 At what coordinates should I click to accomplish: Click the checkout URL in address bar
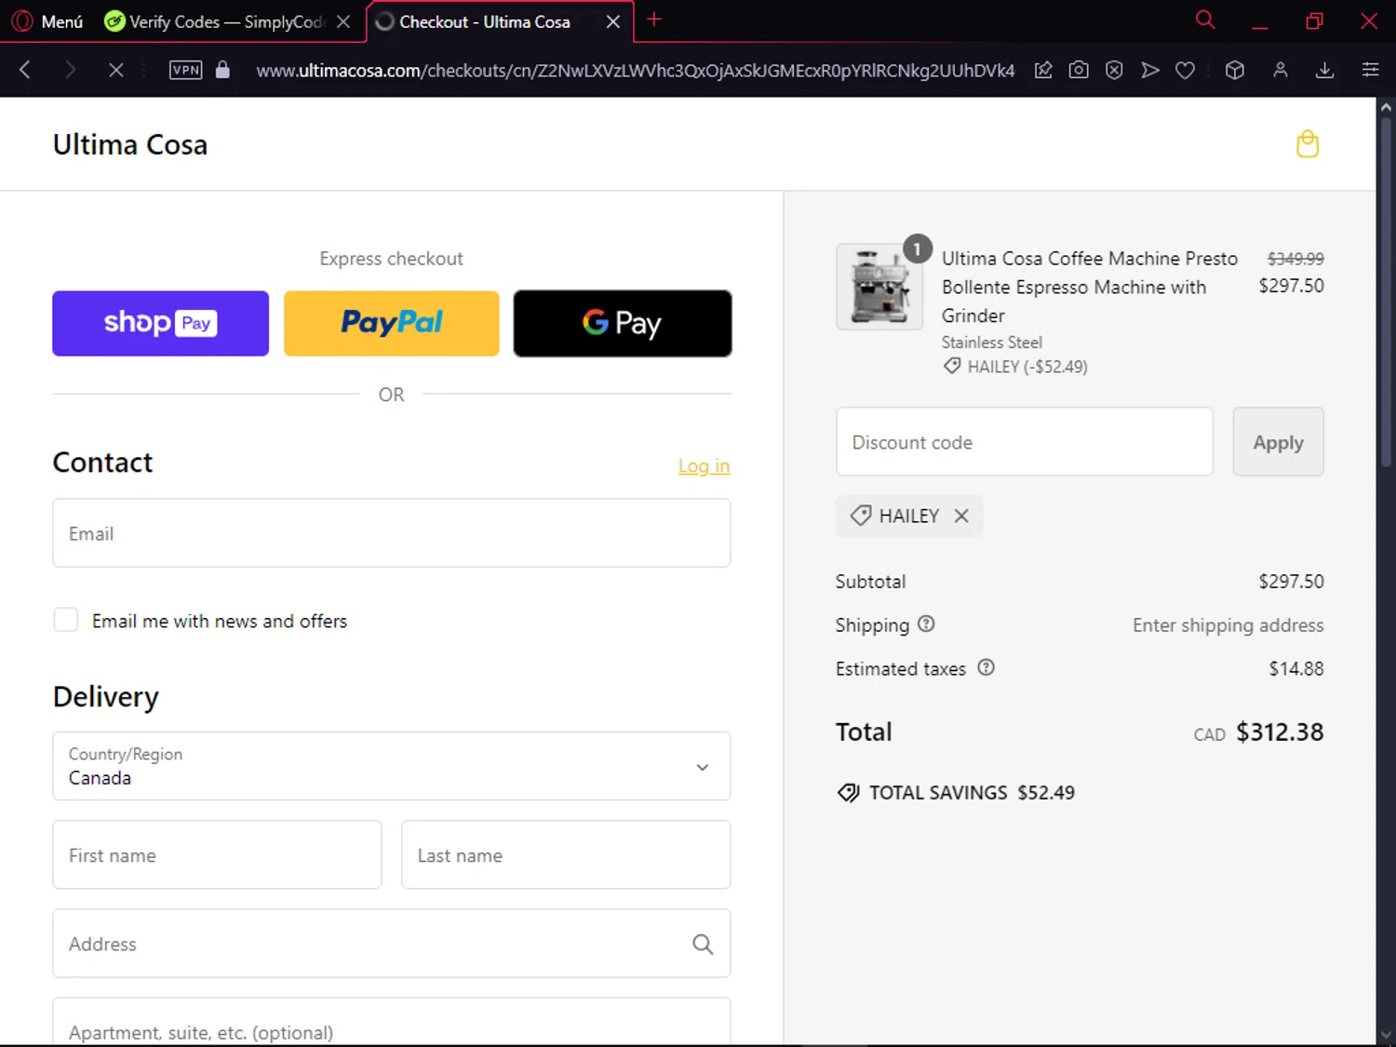[636, 71]
